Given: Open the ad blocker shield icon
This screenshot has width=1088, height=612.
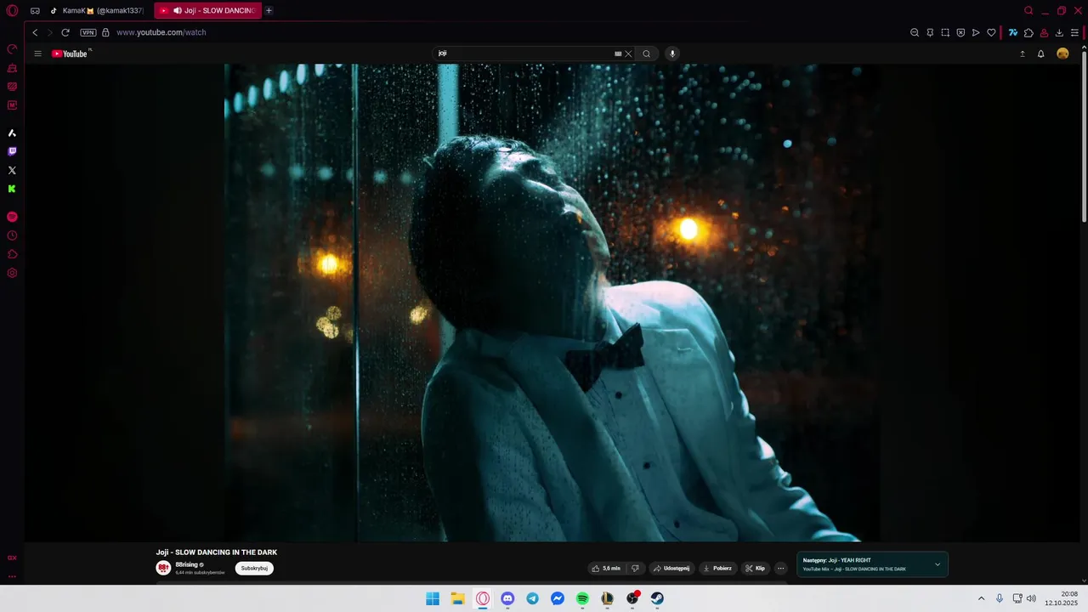Looking at the screenshot, I should 960,32.
